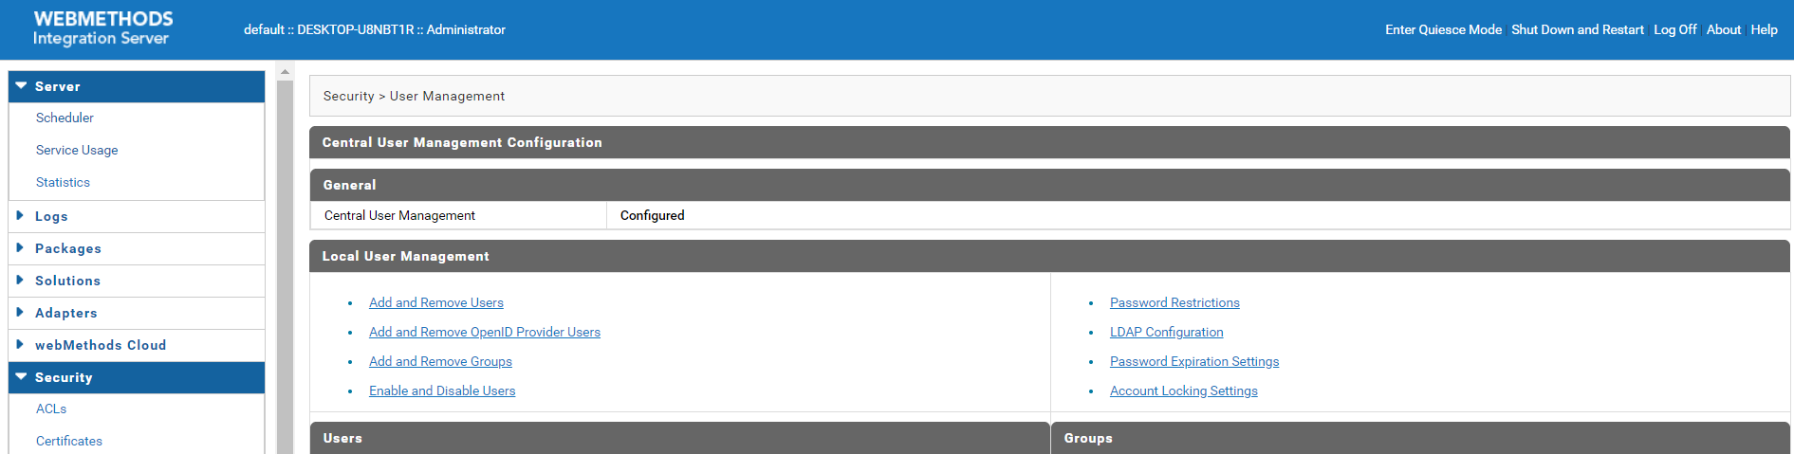1794x454 pixels.
Task: Click the 'default :: DESKTOP-U8NBT1R :: Administrator' text
Action: 375,29
